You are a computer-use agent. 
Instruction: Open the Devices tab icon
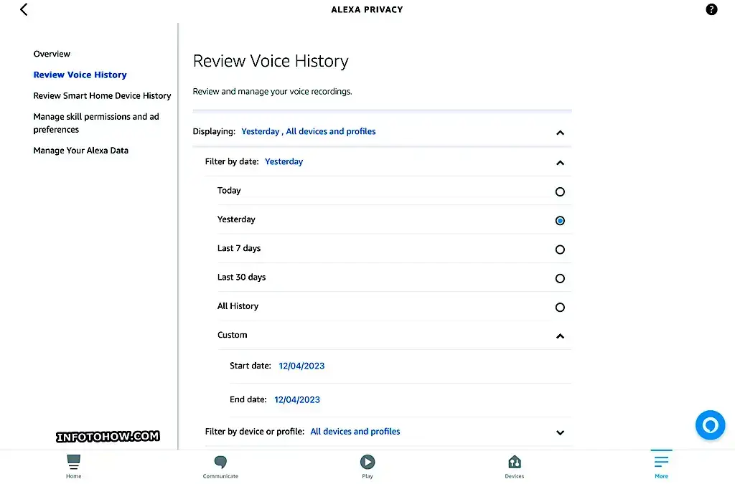click(x=514, y=462)
